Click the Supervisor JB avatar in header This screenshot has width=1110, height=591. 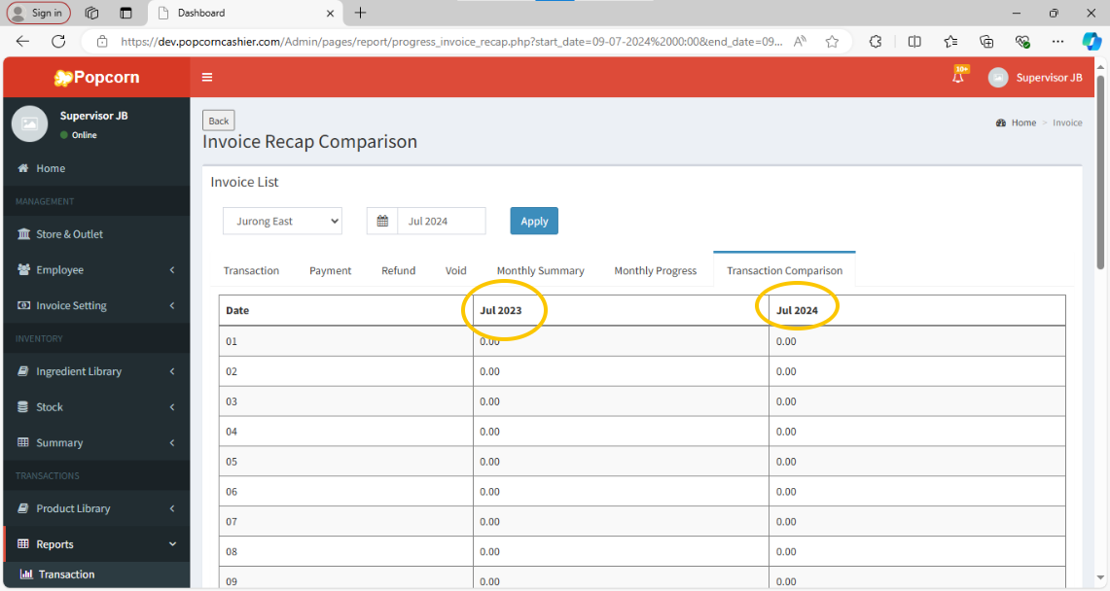click(998, 78)
